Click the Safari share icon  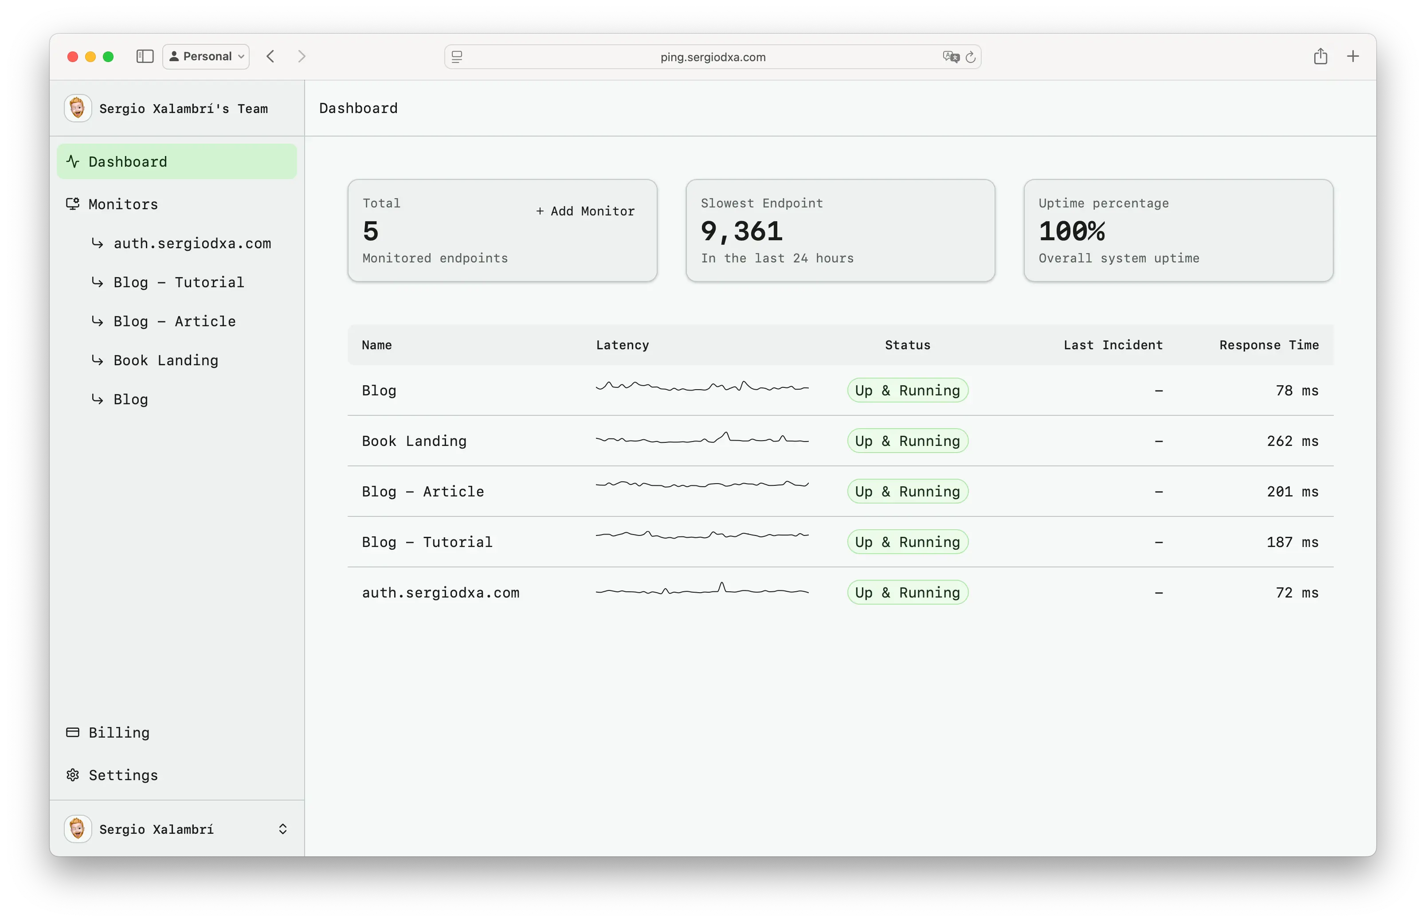(x=1320, y=56)
